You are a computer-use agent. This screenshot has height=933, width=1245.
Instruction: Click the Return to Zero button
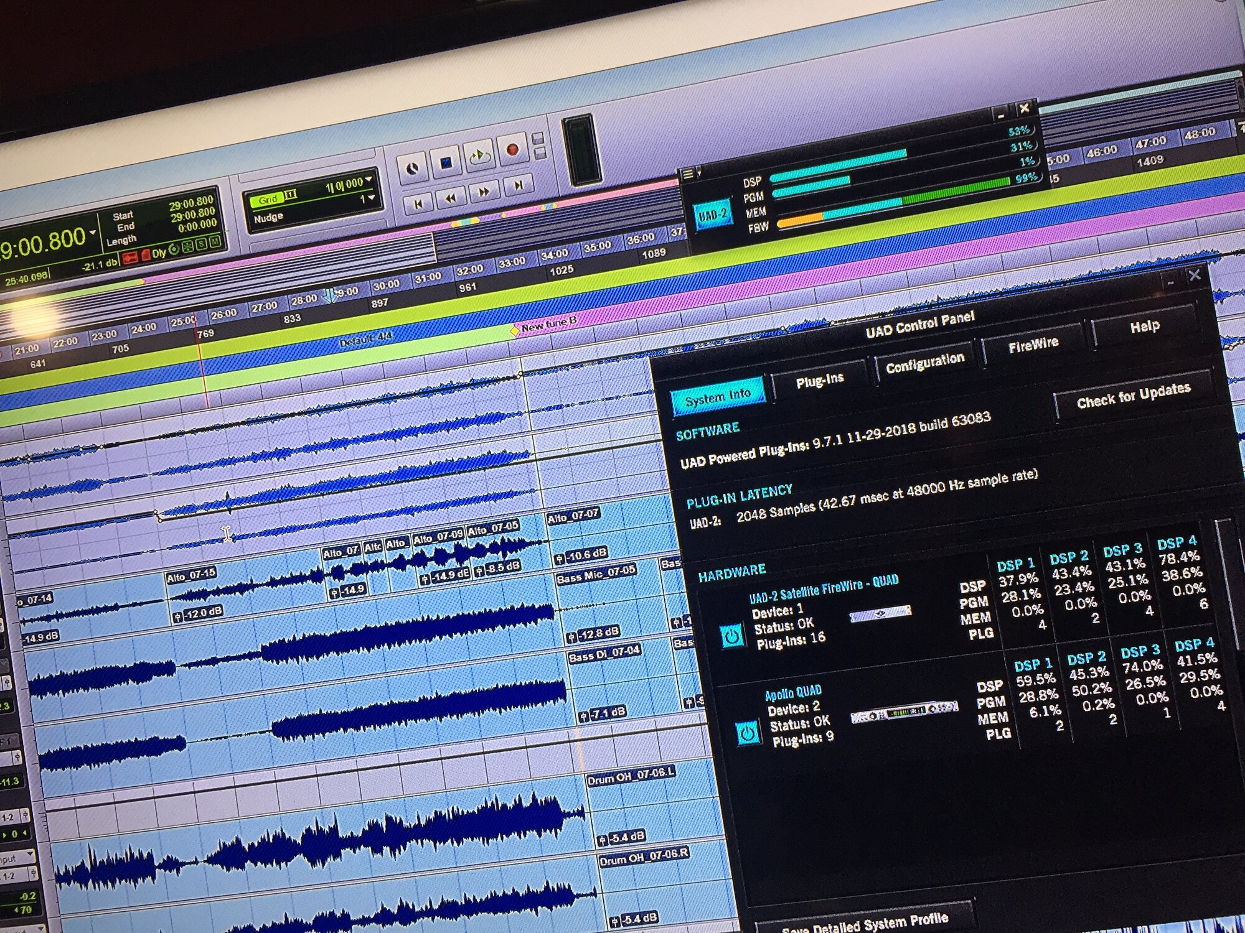tap(419, 203)
